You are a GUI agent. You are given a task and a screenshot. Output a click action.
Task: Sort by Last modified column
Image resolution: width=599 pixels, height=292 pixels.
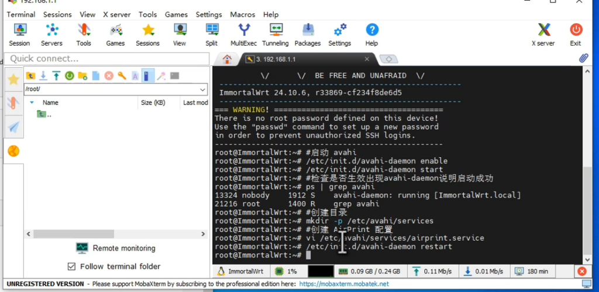pos(194,103)
